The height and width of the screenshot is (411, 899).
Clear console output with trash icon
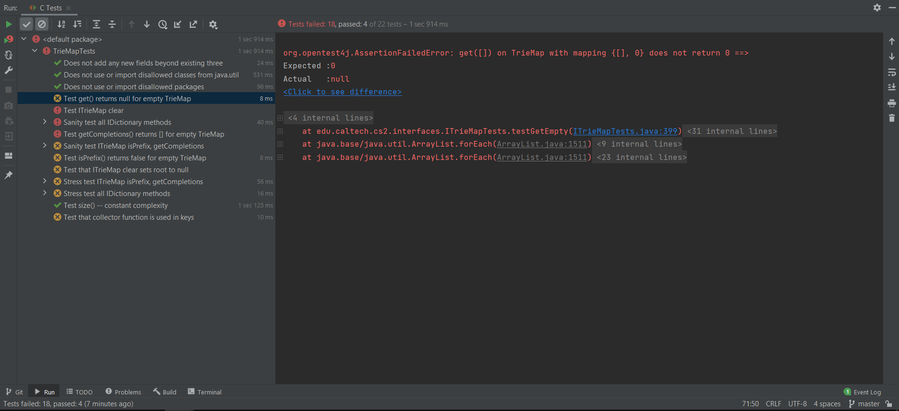click(892, 118)
